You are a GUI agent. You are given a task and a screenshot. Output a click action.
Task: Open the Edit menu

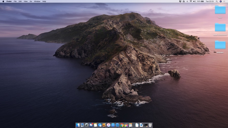pyautogui.click(x=20, y=1)
